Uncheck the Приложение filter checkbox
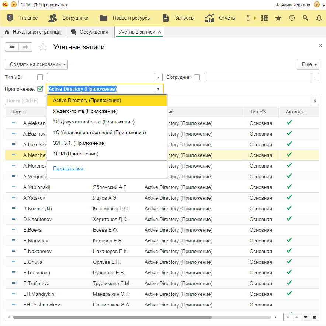This screenshot has height=326, width=326. 40,89
